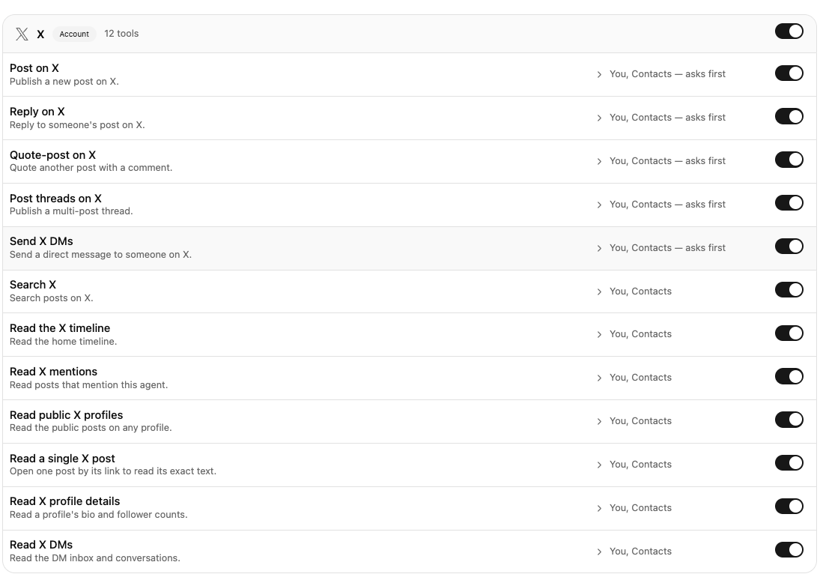This screenshot has height=577, width=820.
Task: Click 'Search posts on X.' description
Action: pos(51,297)
